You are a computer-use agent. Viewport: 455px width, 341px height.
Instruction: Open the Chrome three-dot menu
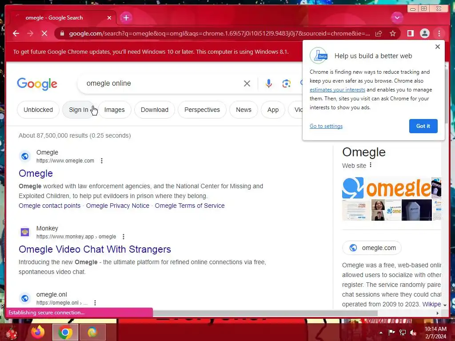click(439, 33)
